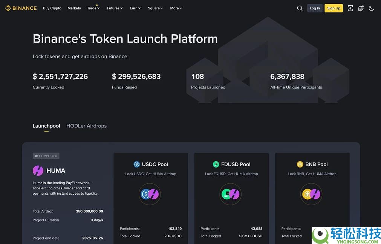Toggle dark mode moon icon

click(x=371, y=8)
